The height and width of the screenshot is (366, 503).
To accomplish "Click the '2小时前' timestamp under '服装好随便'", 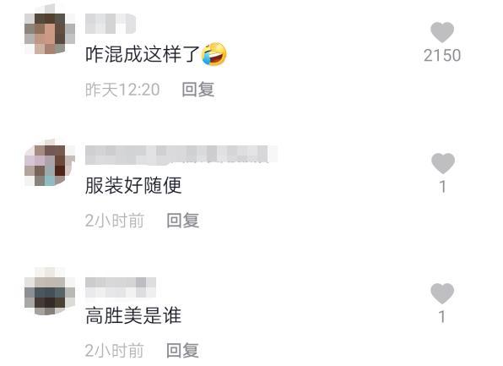I will [115, 221].
